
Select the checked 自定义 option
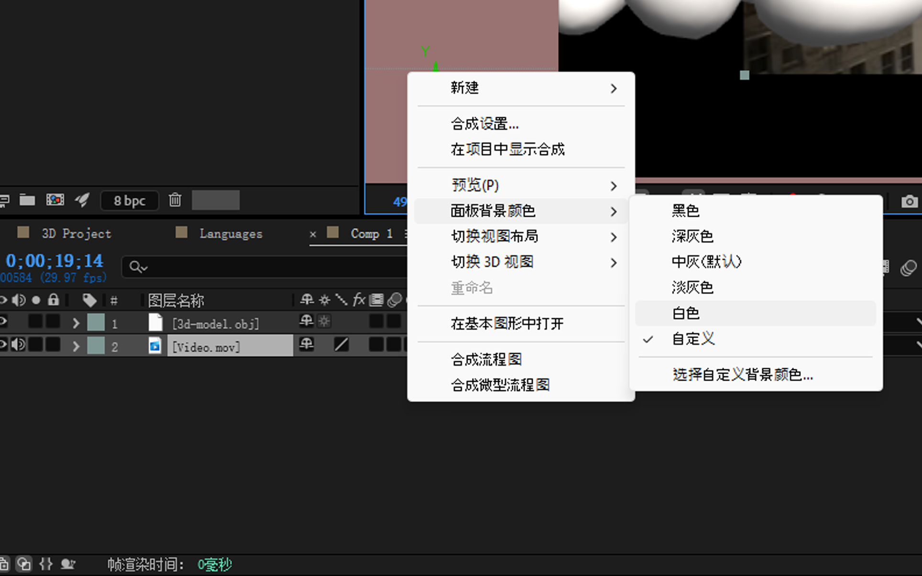756,339
